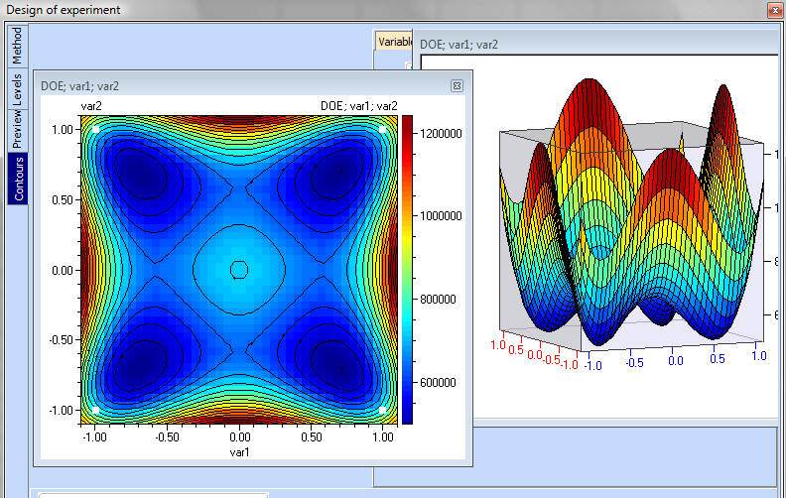The width and height of the screenshot is (786, 498).
Task: Select the Preview vertical tab
Action: coord(17,131)
